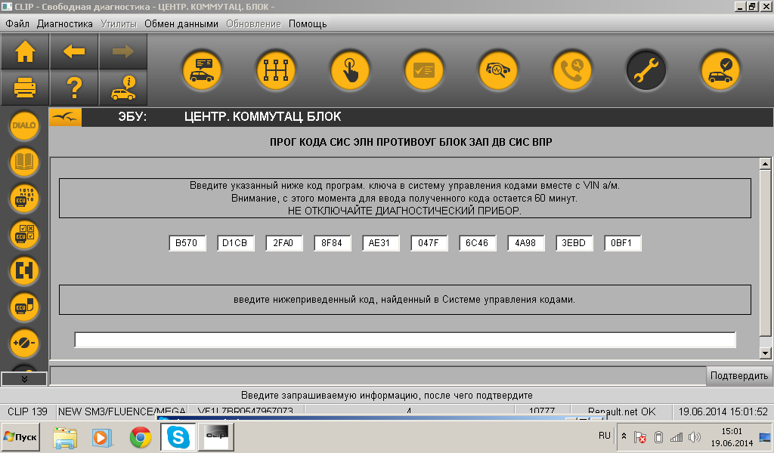This screenshot has width=774, height=453.
Task: Select code block 3EBD
Action: coord(574,243)
